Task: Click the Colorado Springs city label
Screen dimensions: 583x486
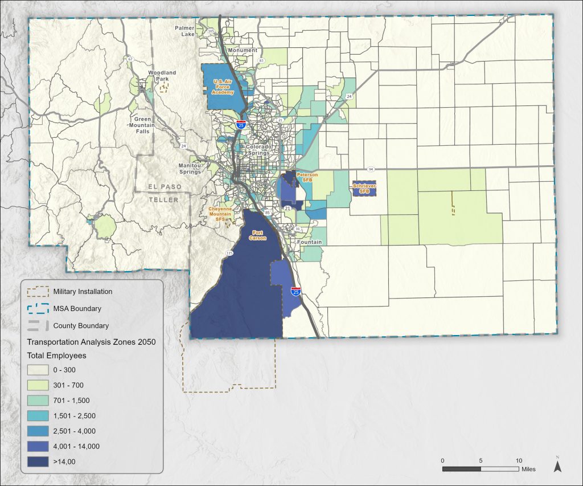Action: coord(259,150)
